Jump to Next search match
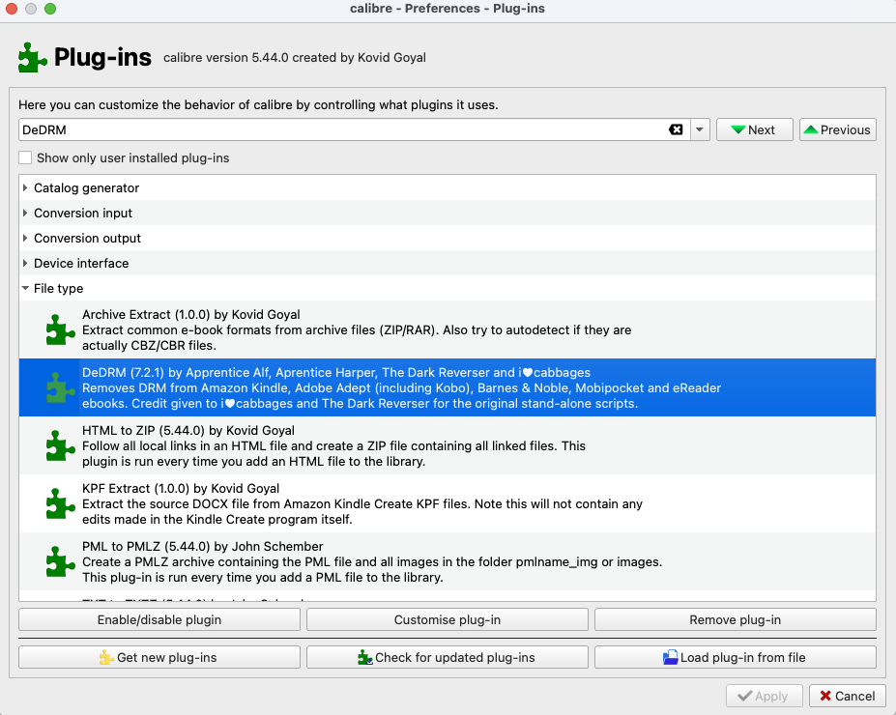The image size is (896, 715). (754, 129)
